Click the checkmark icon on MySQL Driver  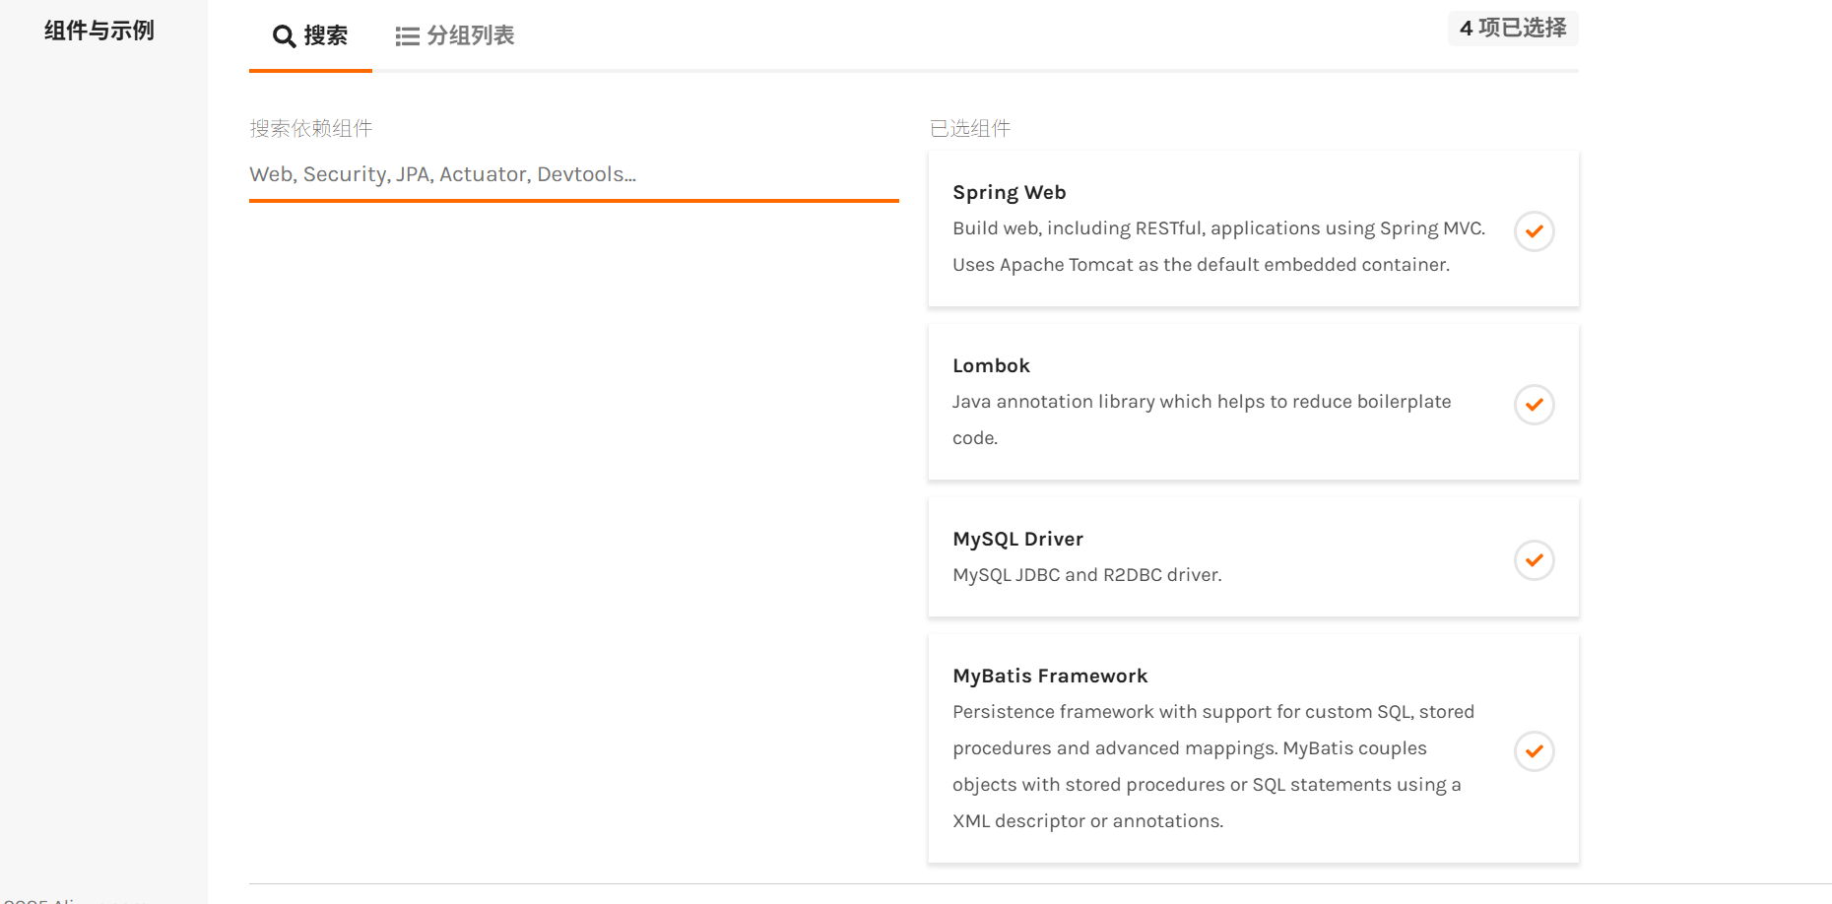pyautogui.click(x=1534, y=559)
